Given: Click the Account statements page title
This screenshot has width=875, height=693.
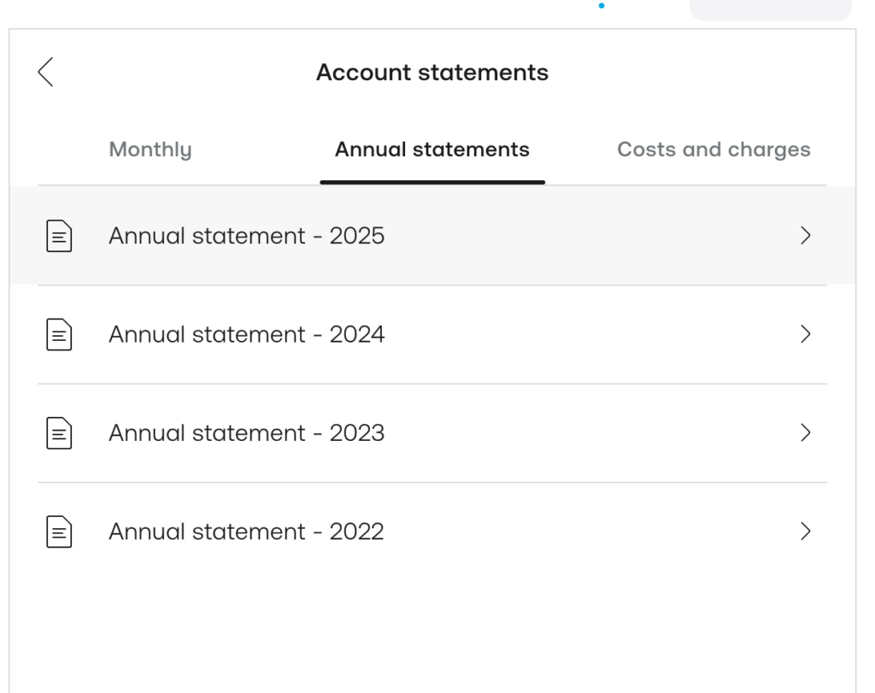Looking at the screenshot, I should click(x=432, y=73).
